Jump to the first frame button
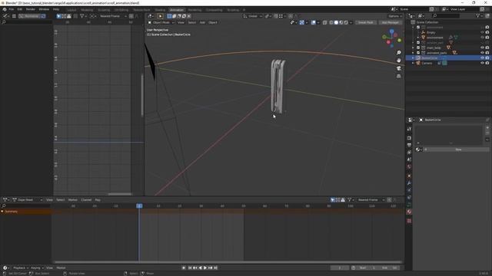Viewport: 492px width, 276px height. pos(190,268)
